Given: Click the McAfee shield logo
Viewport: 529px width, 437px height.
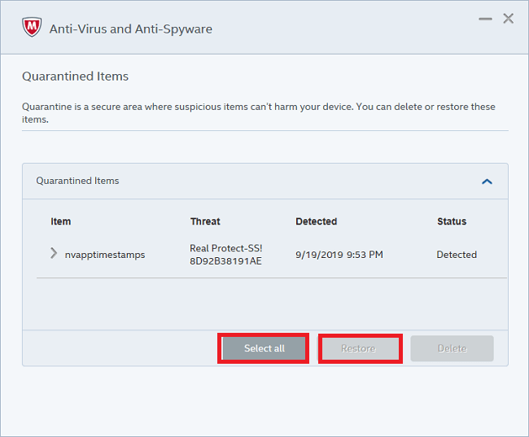Looking at the screenshot, I should coord(32,27).
